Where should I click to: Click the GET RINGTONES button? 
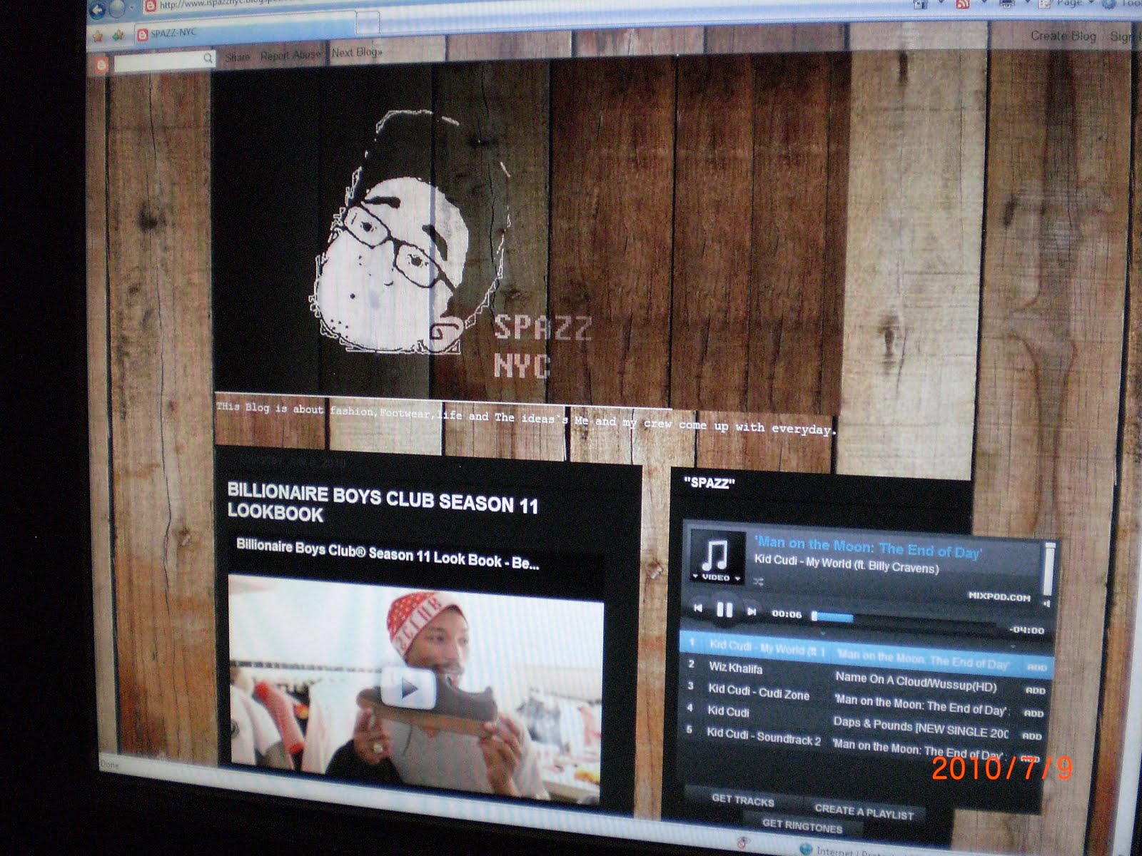[x=802, y=825]
